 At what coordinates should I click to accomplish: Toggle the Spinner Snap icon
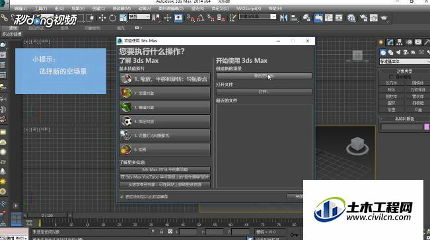click(221, 18)
